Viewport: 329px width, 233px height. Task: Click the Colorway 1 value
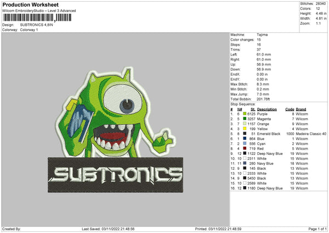(x=29, y=30)
